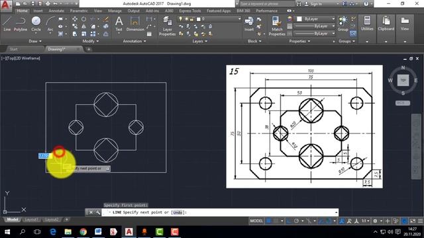Expand the Layers panel
Viewport: 424px width, 238px height.
coord(200,41)
